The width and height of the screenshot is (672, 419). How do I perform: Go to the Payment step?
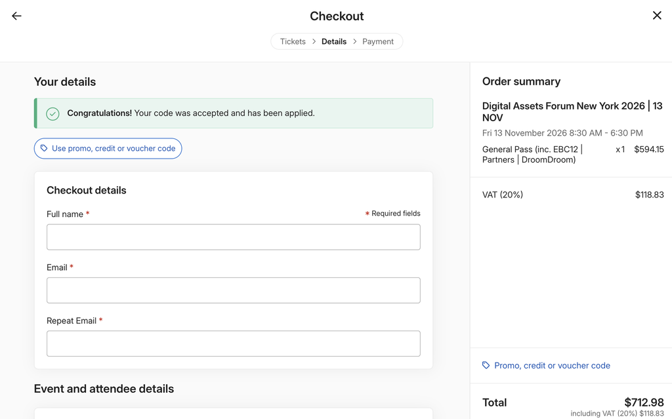point(377,41)
